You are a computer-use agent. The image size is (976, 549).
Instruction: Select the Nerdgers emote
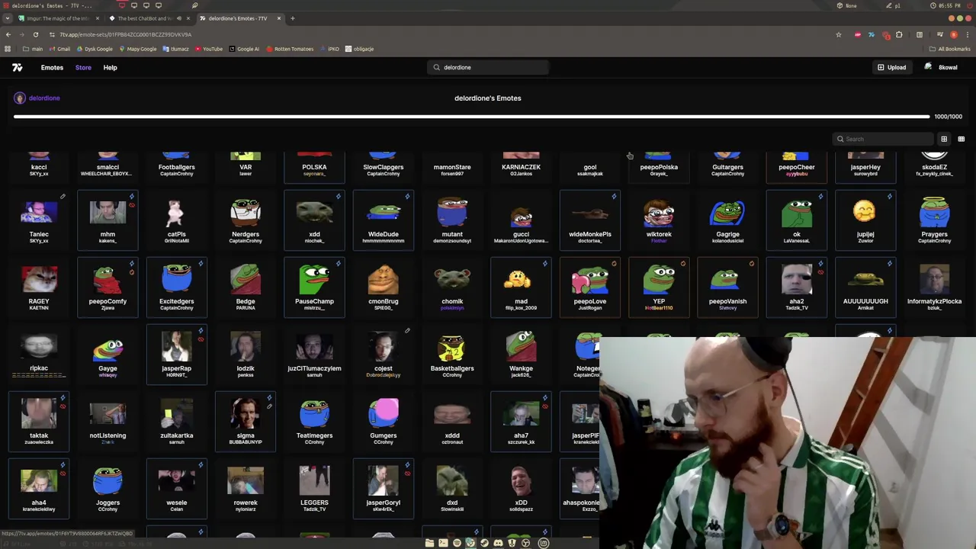coord(246,220)
